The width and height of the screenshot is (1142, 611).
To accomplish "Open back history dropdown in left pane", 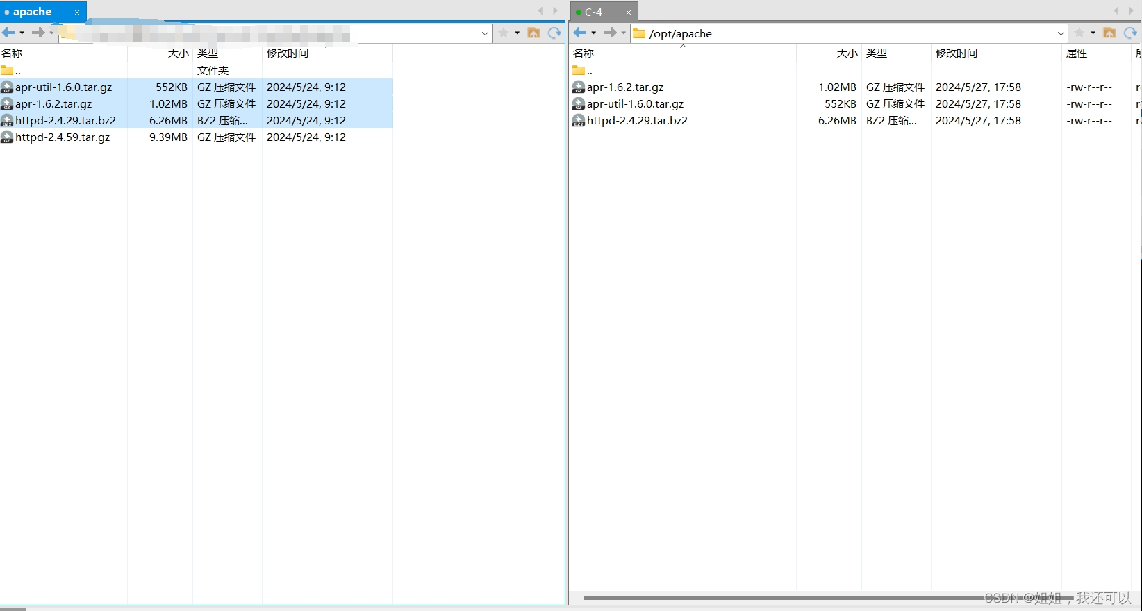I will tap(22, 33).
